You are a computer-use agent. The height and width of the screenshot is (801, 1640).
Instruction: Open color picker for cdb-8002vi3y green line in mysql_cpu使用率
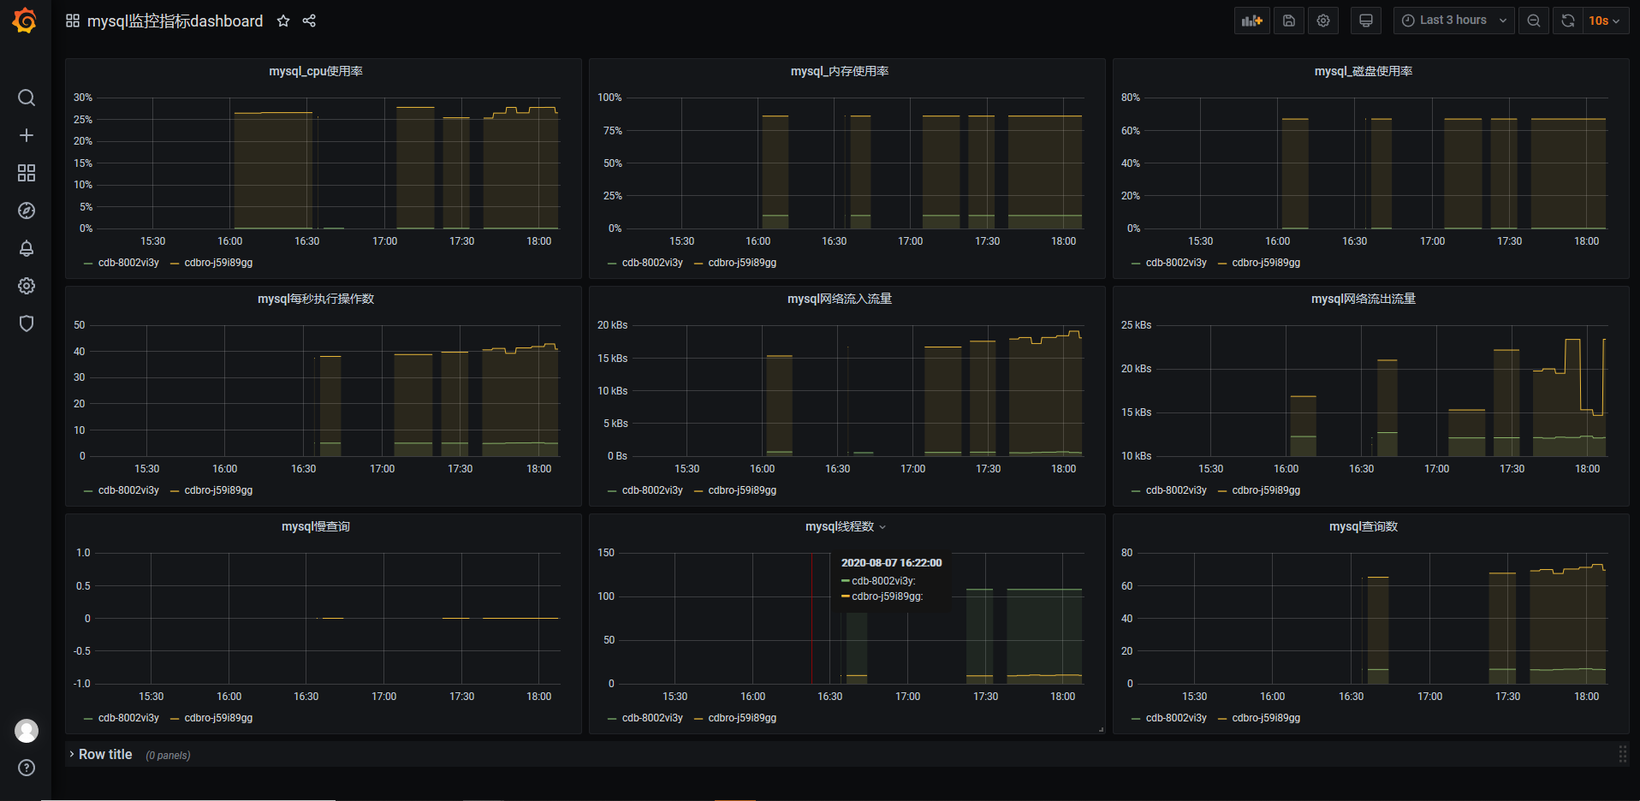tap(88, 264)
